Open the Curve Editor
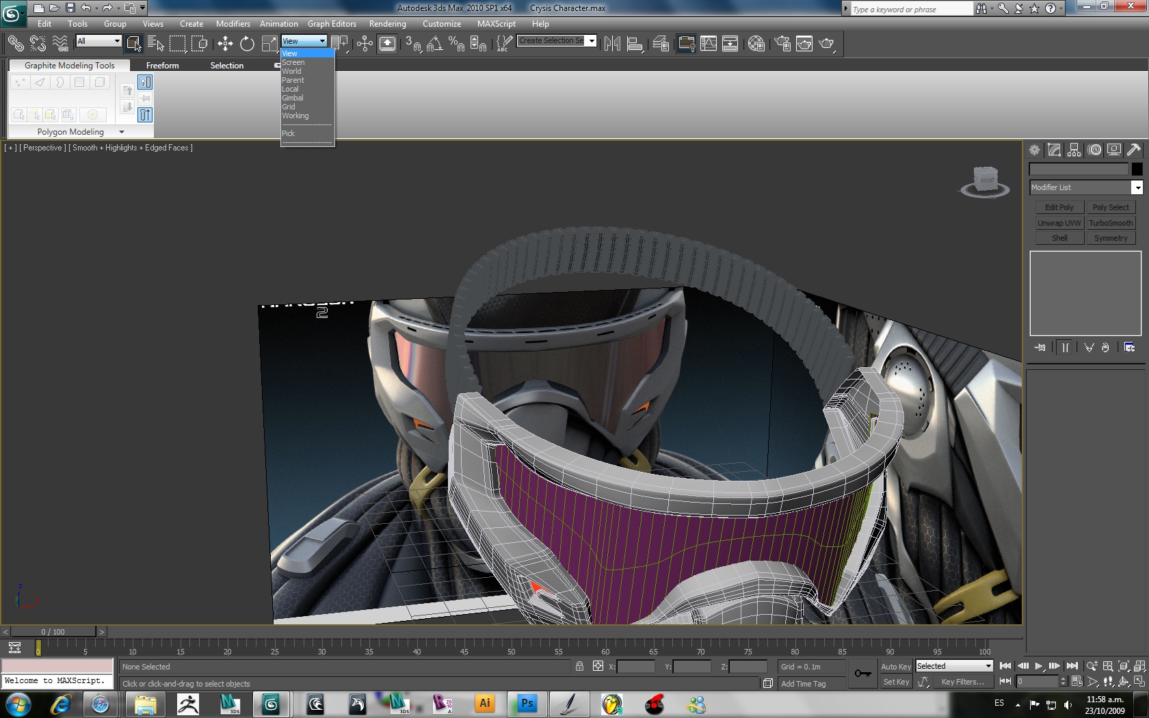Screen dimensions: 1149x718 [x=709, y=44]
